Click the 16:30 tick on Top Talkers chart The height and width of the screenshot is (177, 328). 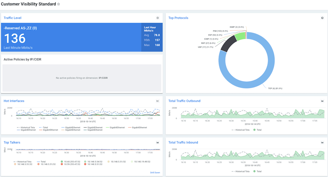(67, 153)
